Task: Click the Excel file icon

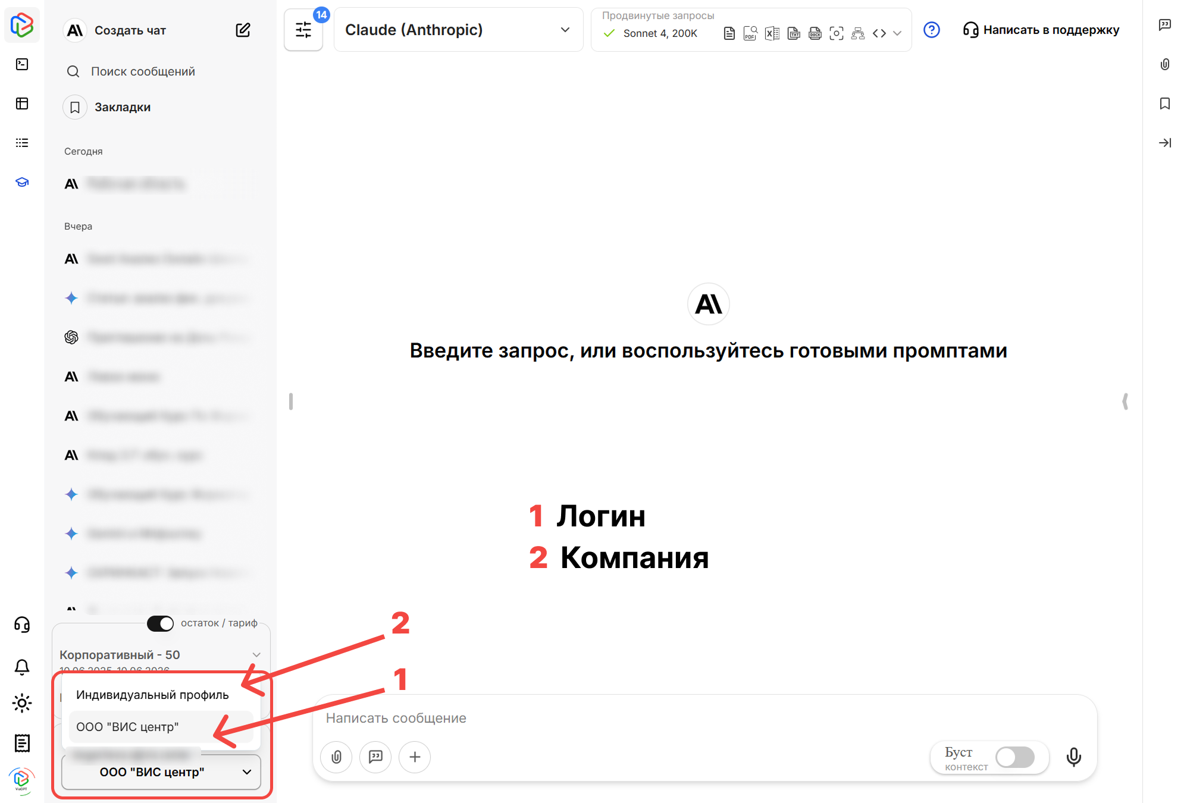Action: pos(772,33)
